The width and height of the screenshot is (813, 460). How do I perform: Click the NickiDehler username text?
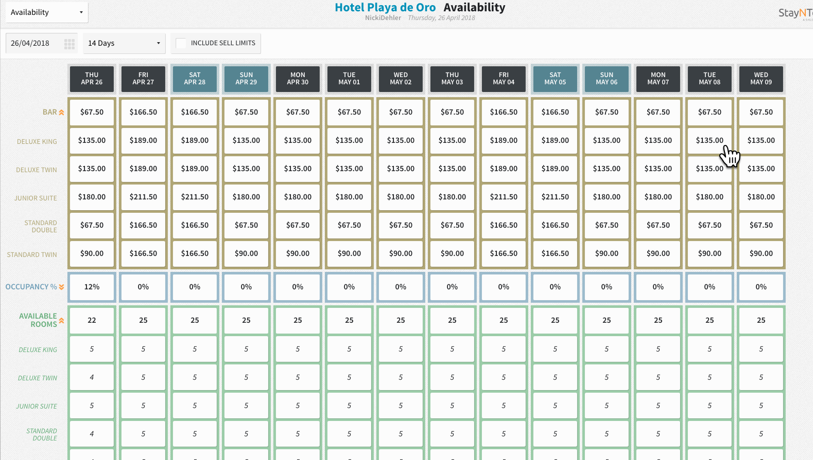pos(383,18)
